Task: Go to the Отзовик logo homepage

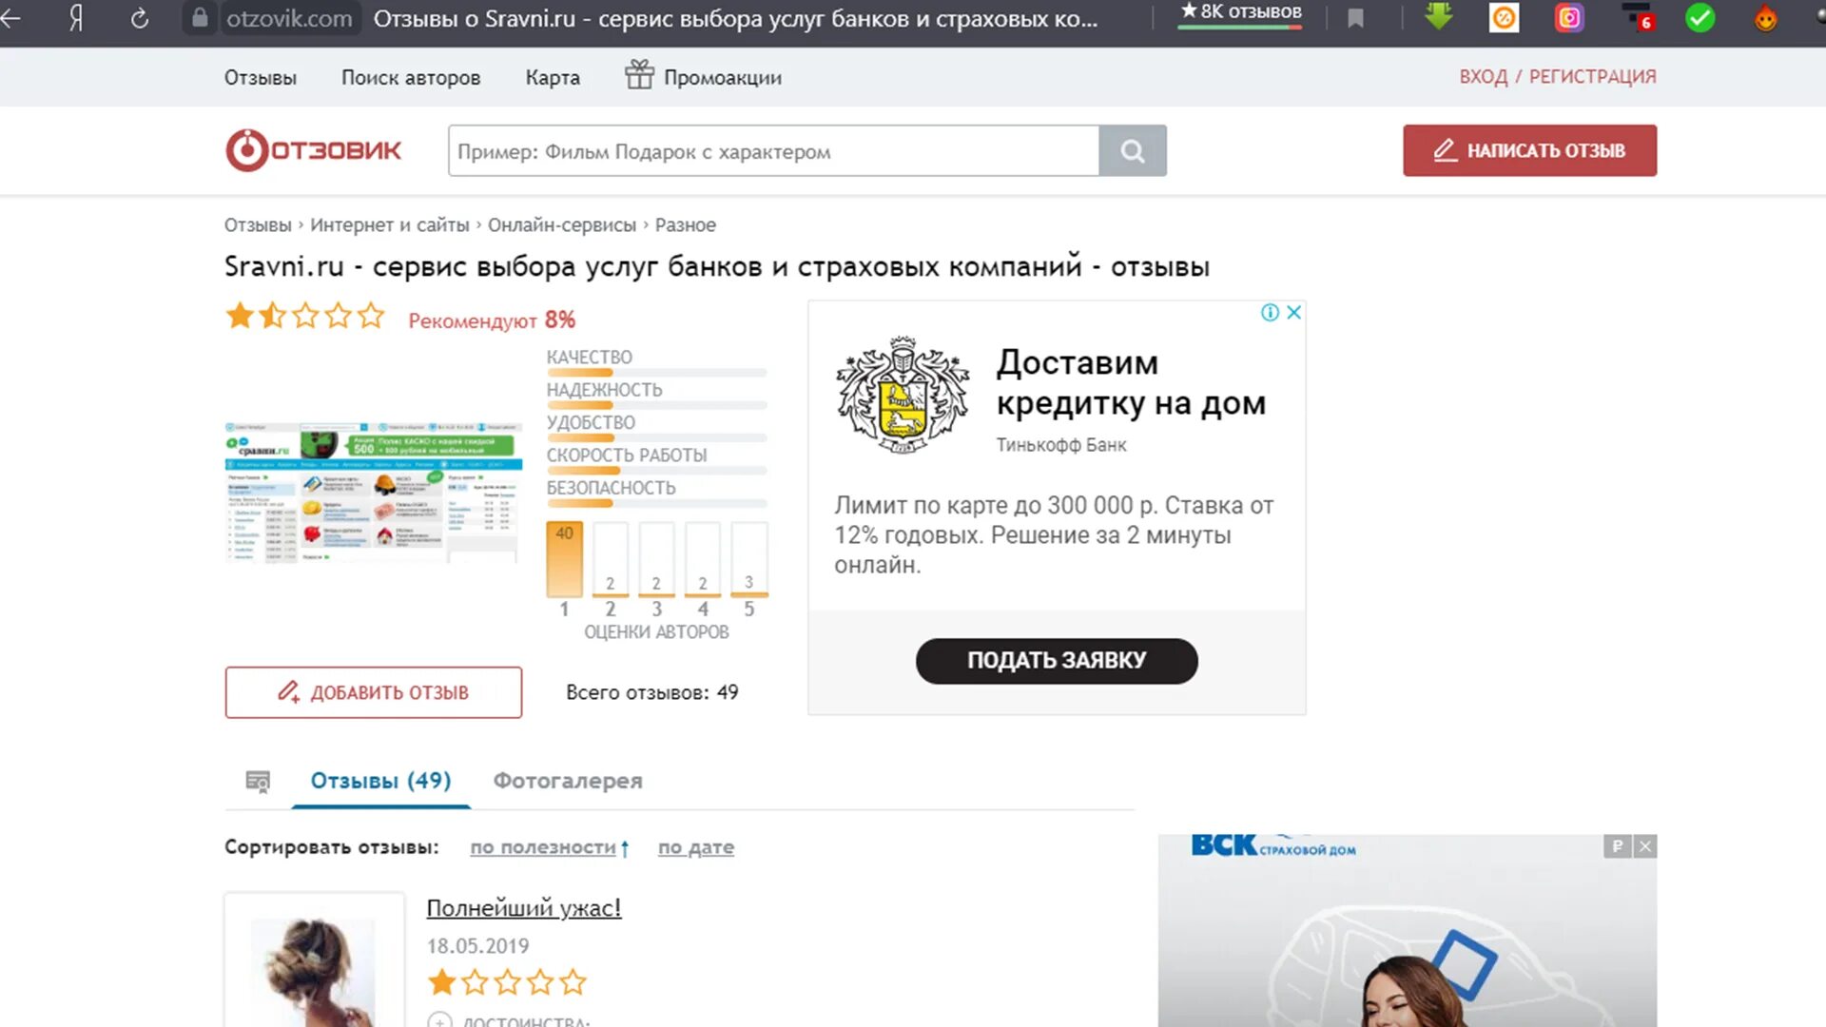Action: click(x=313, y=150)
